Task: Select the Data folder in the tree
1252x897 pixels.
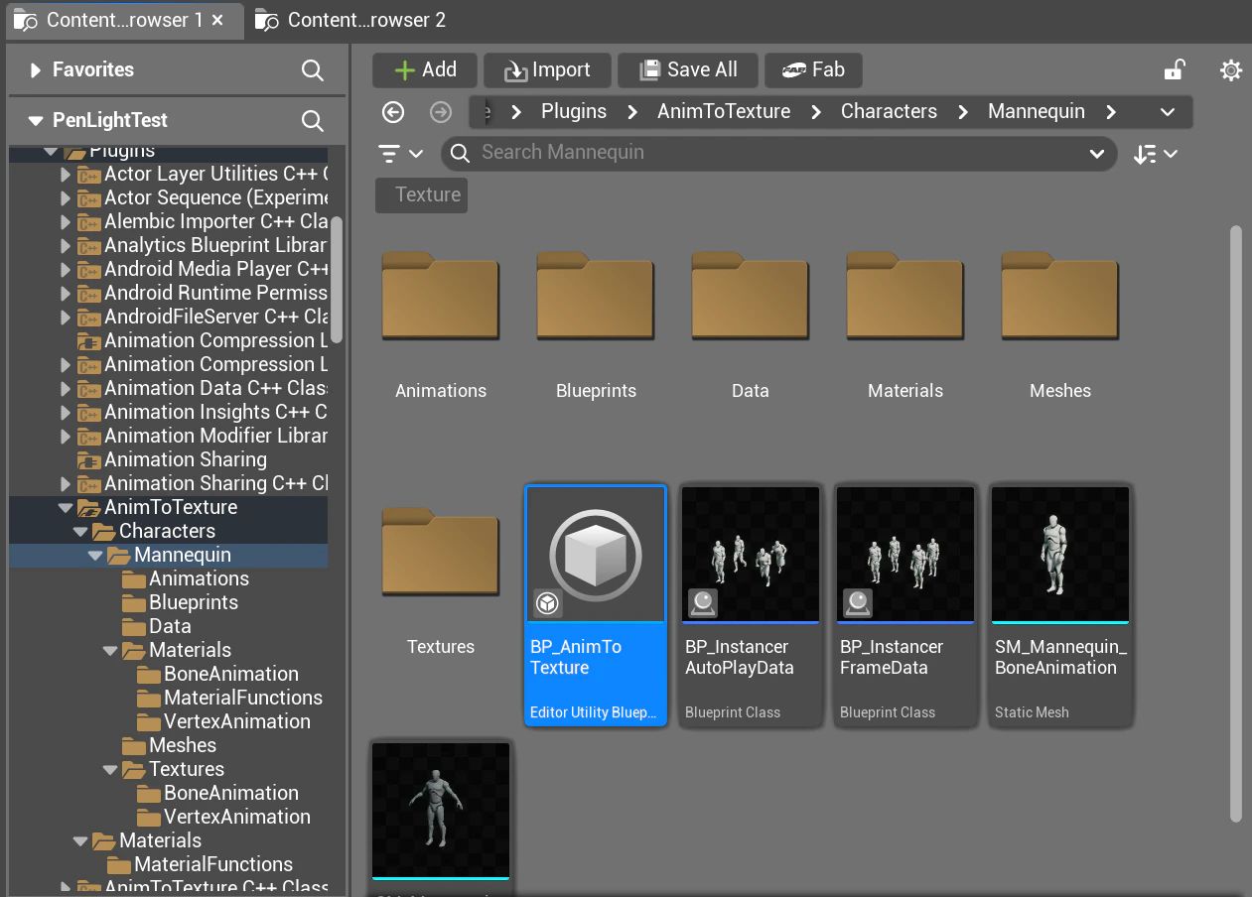Action: tap(170, 626)
